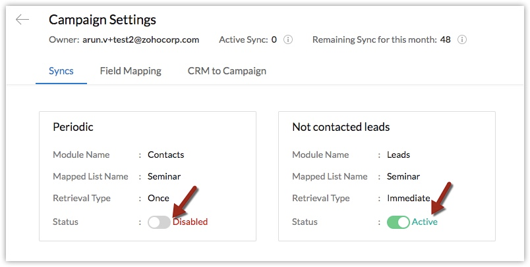
Task: Click the owner email arun.v+test2@zohocorp.com
Action: point(140,39)
